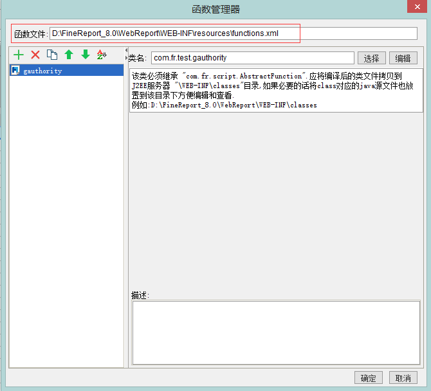Sort functions with the A-Z sort icon
This screenshot has height=391, width=431.
click(102, 55)
